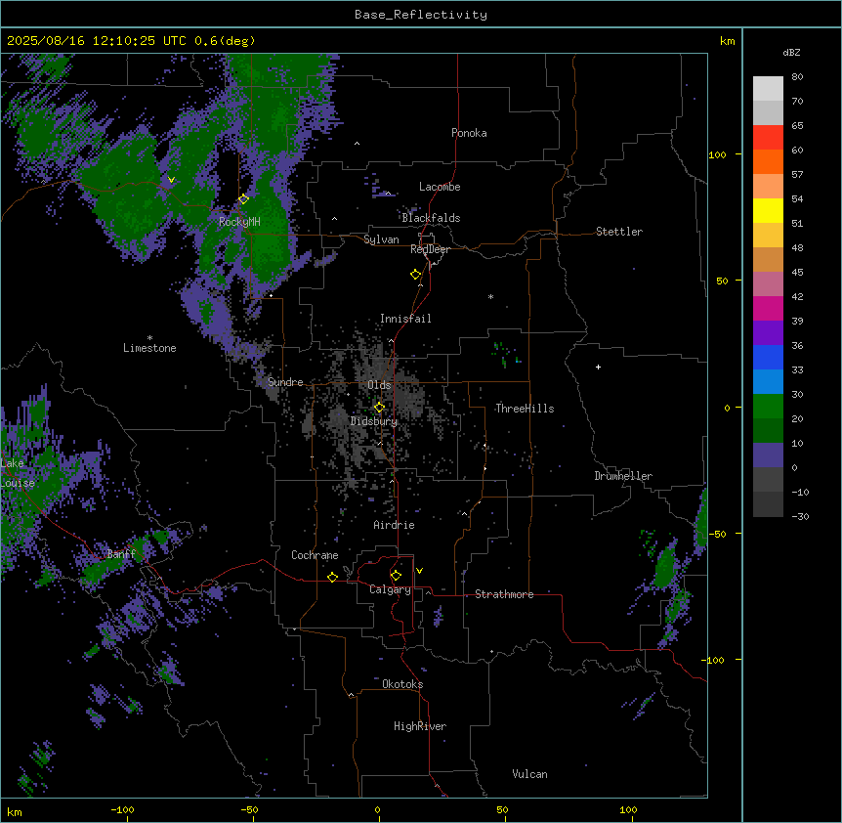This screenshot has height=823, width=842.
Task: Select the 42 value in dBZ legend
Action: pyautogui.click(x=797, y=296)
